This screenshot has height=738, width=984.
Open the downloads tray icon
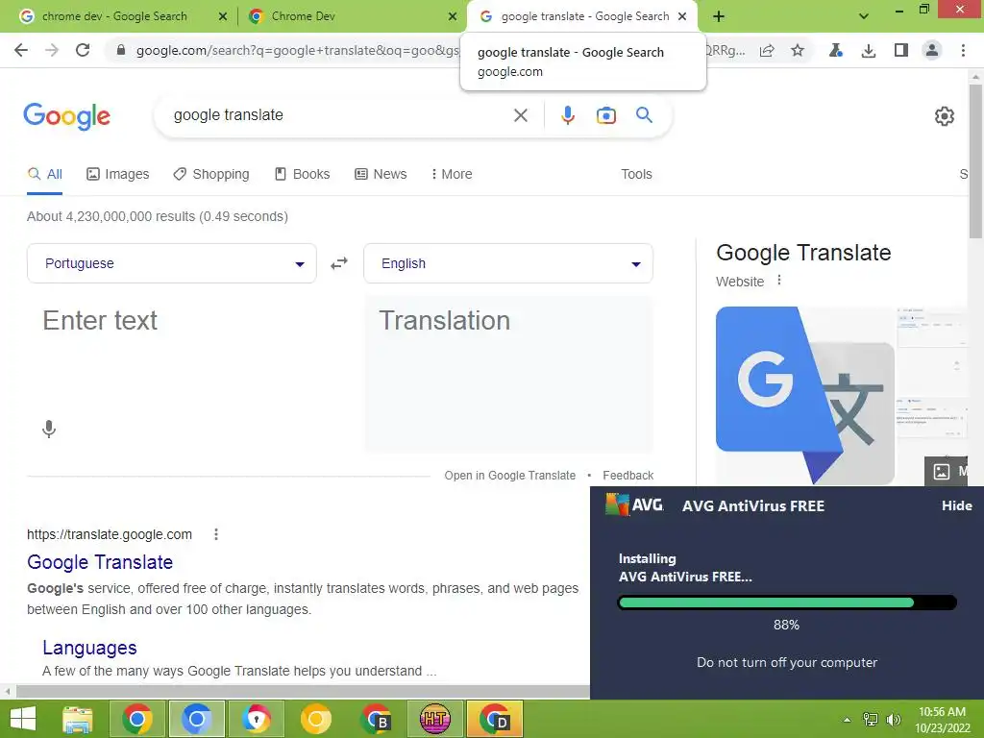coord(869,50)
